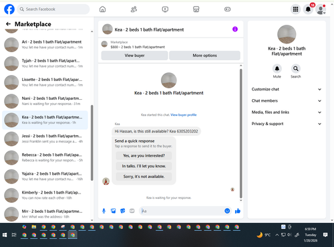Send quick reply "Sorry, it's not available."
This screenshot has height=247, width=334.
[x=144, y=177]
